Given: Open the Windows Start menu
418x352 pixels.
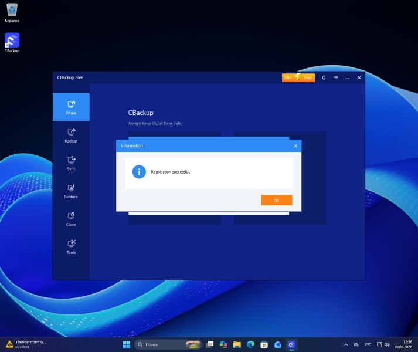Looking at the screenshot, I should tap(127, 344).
